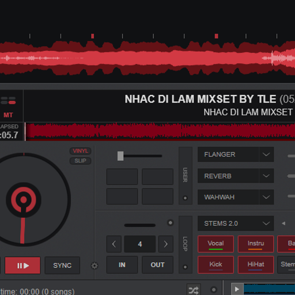
Task: Click the second red cue marker on the waveform
Action: tap(217, 36)
